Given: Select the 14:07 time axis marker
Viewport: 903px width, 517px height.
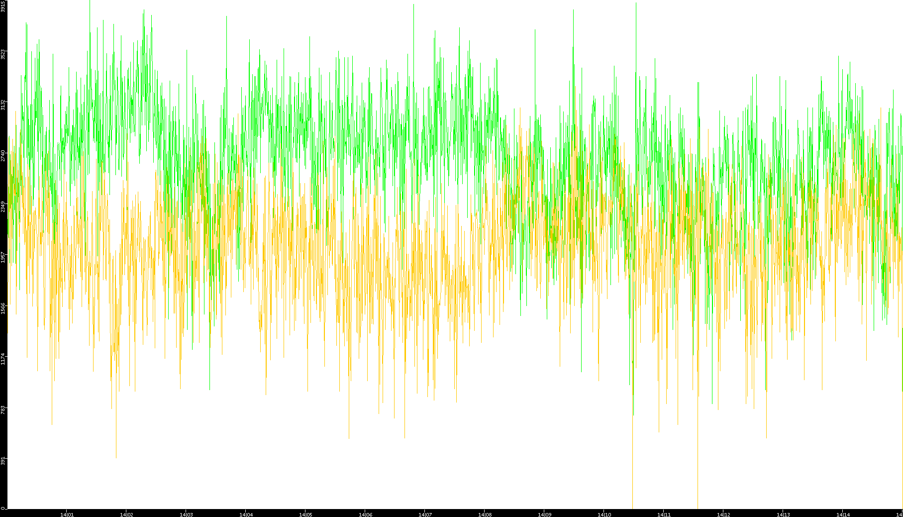Looking at the screenshot, I should click(x=425, y=514).
